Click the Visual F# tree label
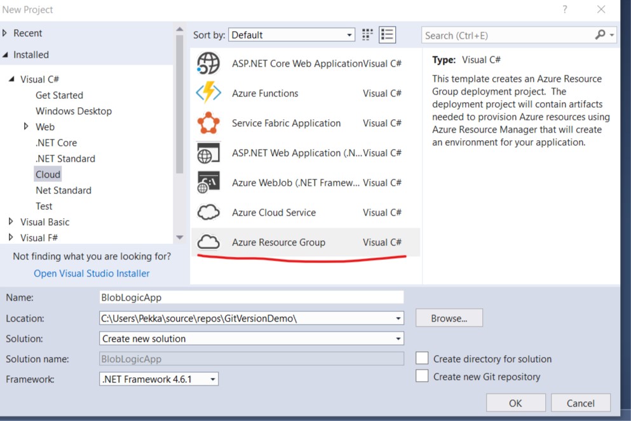This screenshot has height=421, width=631. 39,238
